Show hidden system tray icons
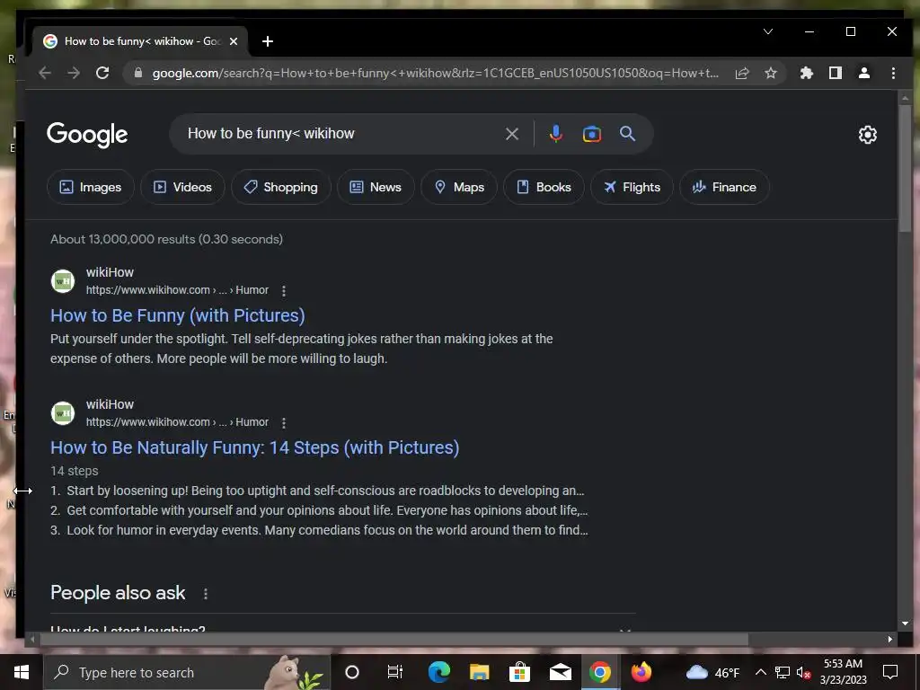This screenshot has width=920, height=690. 760,672
